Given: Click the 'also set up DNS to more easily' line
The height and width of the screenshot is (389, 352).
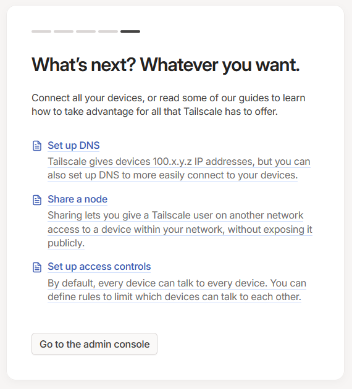Looking at the screenshot, I should [x=173, y=175].
